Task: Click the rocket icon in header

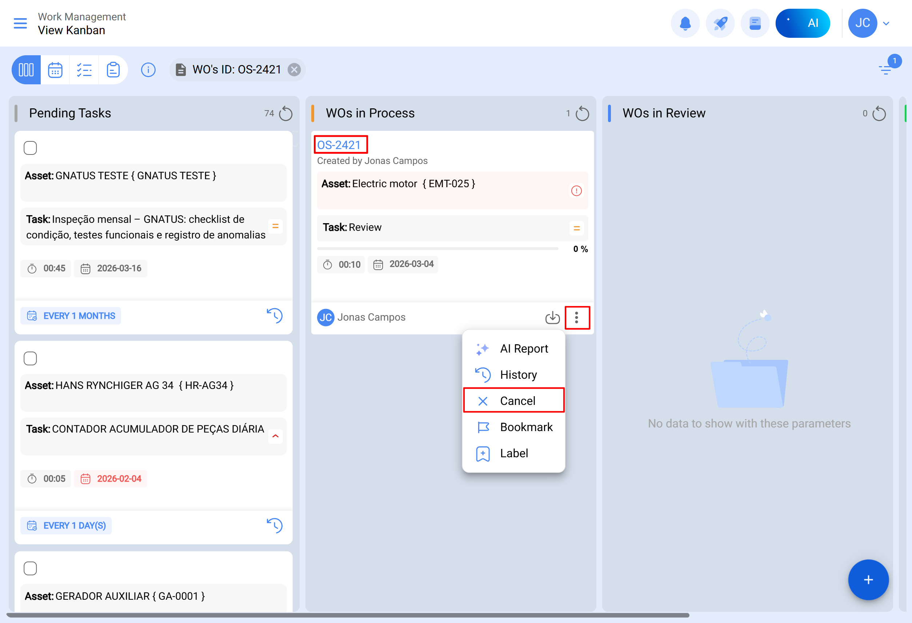Action: click(720, 23)
